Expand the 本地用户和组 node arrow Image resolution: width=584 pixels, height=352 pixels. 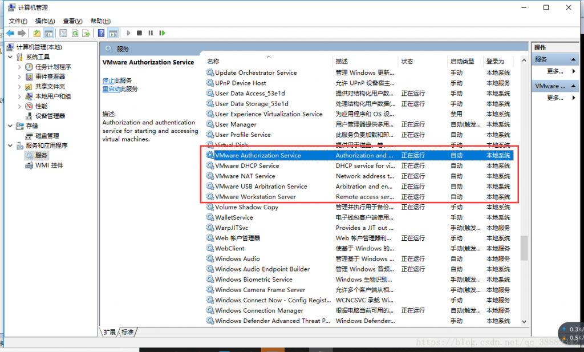pos(19,96)
